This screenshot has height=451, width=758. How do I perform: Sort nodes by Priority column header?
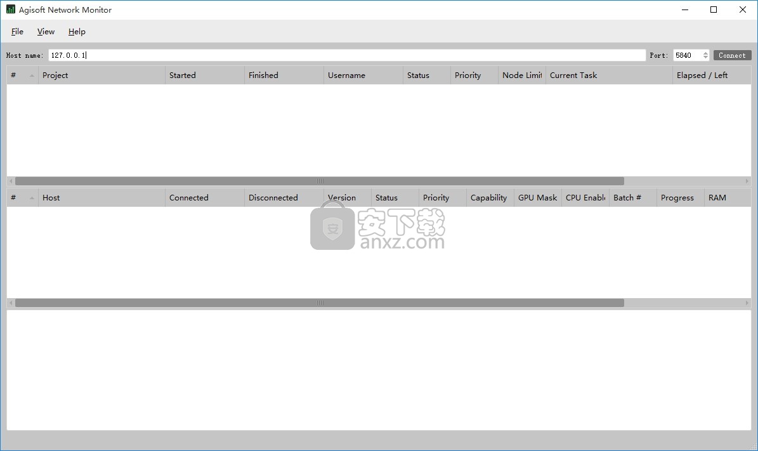[x=442, y=198]
